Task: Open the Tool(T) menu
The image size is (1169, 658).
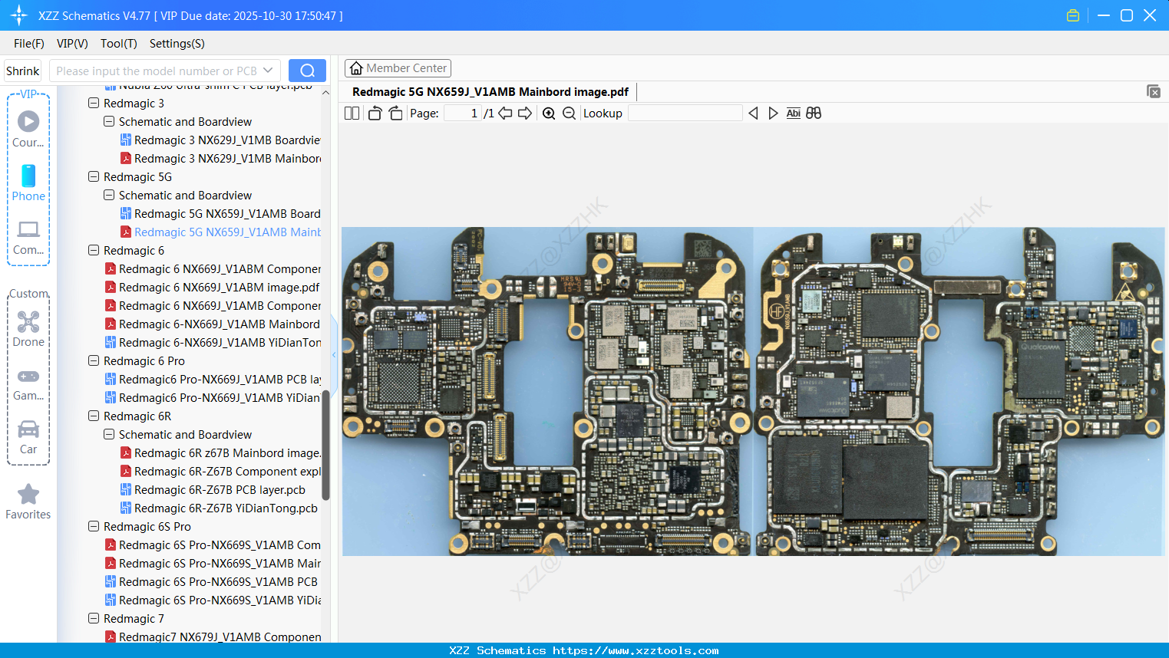Action: [x=118, y=44]
